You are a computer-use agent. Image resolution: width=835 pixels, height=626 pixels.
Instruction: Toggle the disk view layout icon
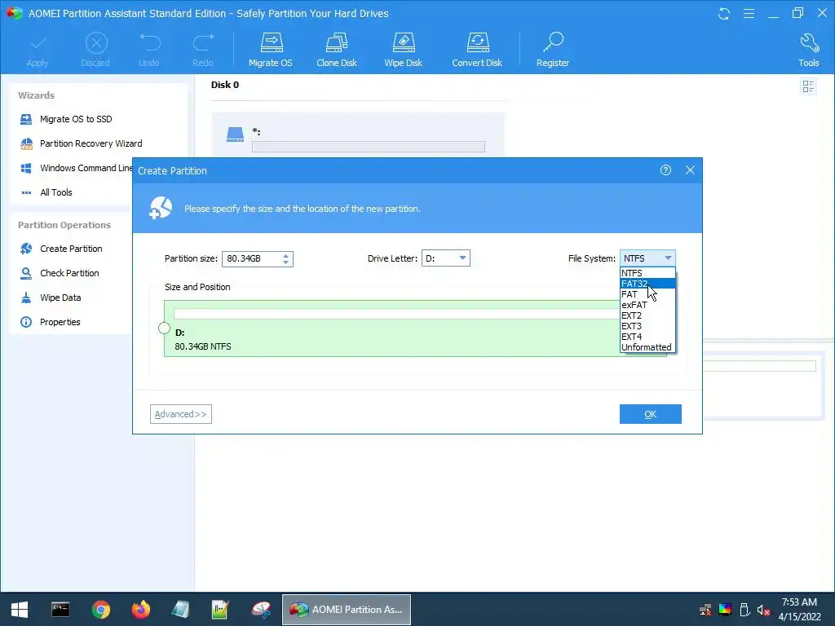pyautogui.click(x=808, y=86)
